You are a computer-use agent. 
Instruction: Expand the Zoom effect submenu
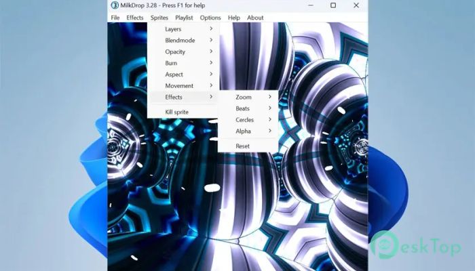248,97
